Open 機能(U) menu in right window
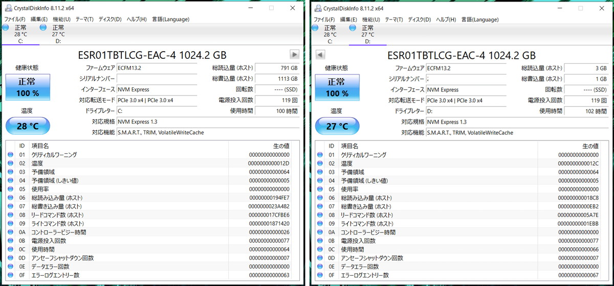614x286 pixels. pyautogui.click(x=371, y=19)
